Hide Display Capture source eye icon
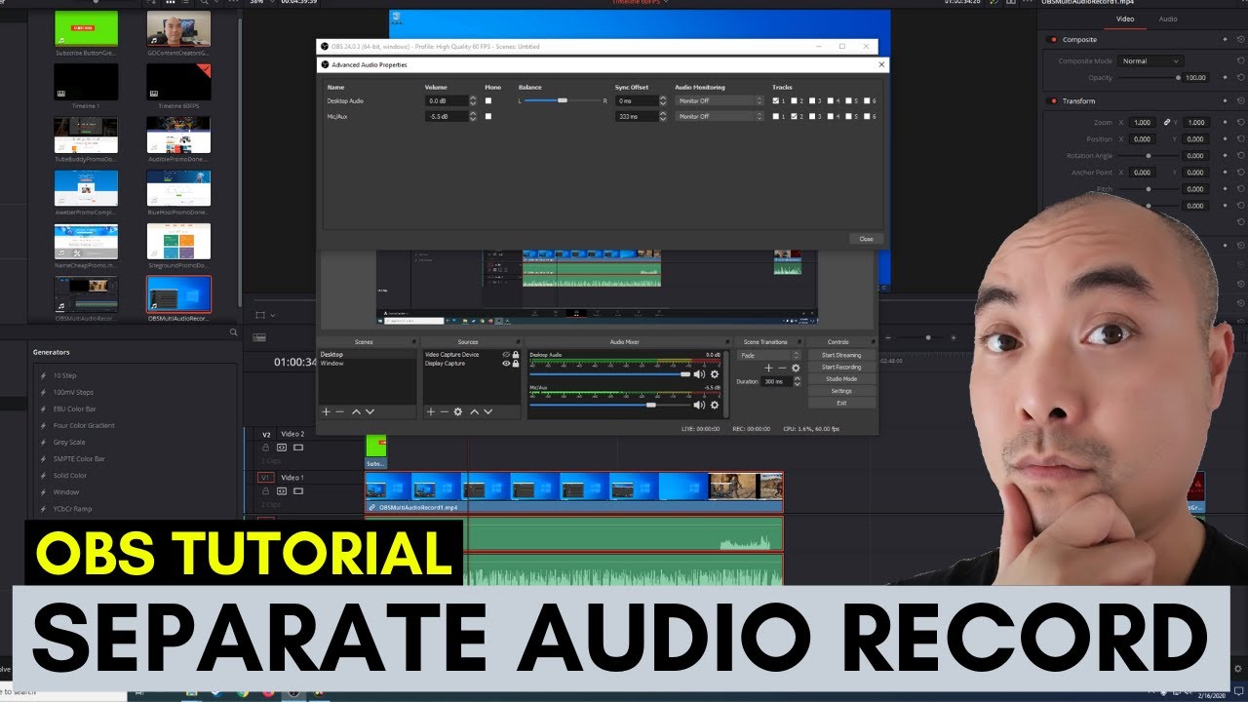This screenshot has height=702, width=1248. click(x=505, y=364)
